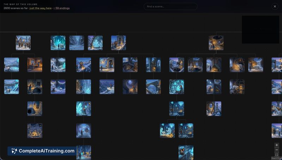Open the large bell over snowy well scene
The image size is (282, 160).
(177, 65)
